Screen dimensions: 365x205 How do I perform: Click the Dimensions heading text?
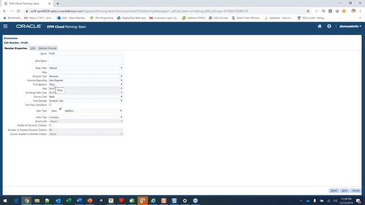click(11, 38)
